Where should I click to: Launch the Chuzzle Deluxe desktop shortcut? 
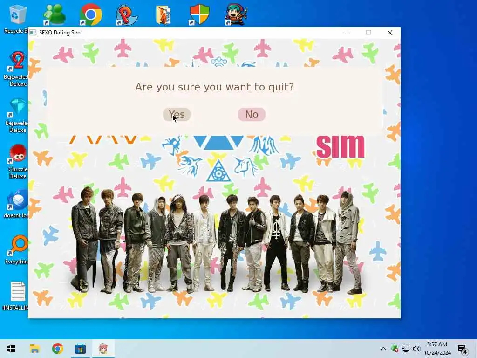pos(17,161)
